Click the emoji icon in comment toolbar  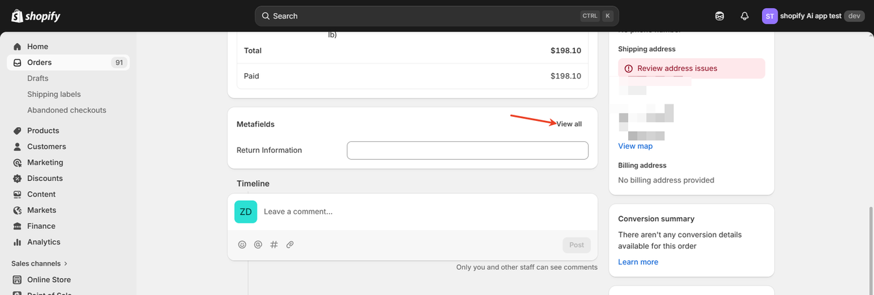(242, 244)
